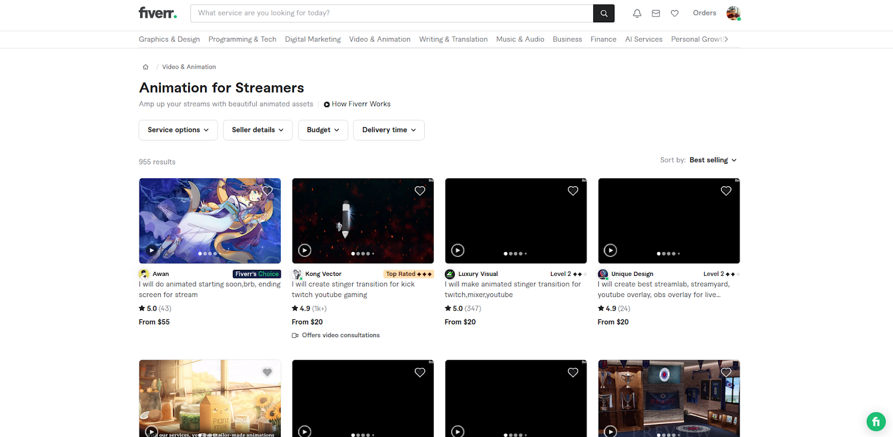The height and width of the screenshot is (437, 893).
Task: Open Kong Vector stinger transition gig title
Action: tap(353, 289)
